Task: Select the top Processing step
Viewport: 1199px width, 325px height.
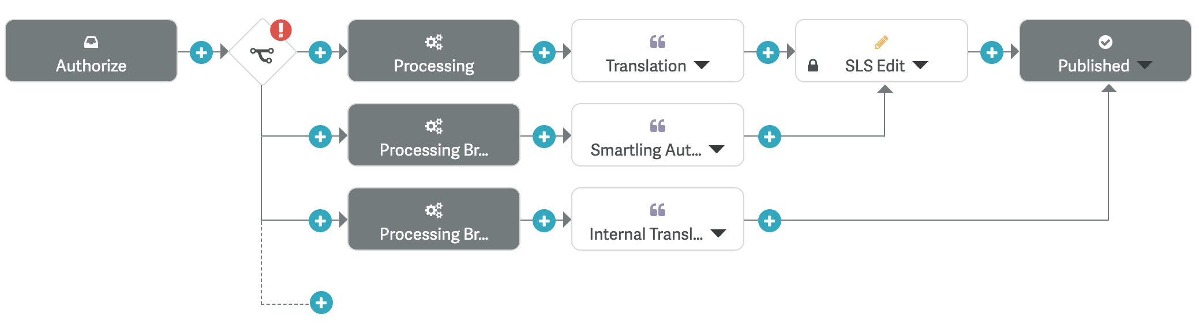Action: 434,51
